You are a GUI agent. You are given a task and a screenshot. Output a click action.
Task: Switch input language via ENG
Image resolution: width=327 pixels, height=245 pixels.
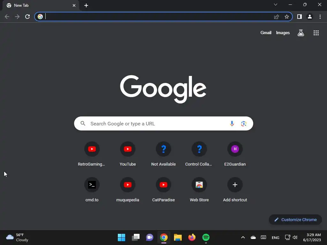tap(276, 237)
